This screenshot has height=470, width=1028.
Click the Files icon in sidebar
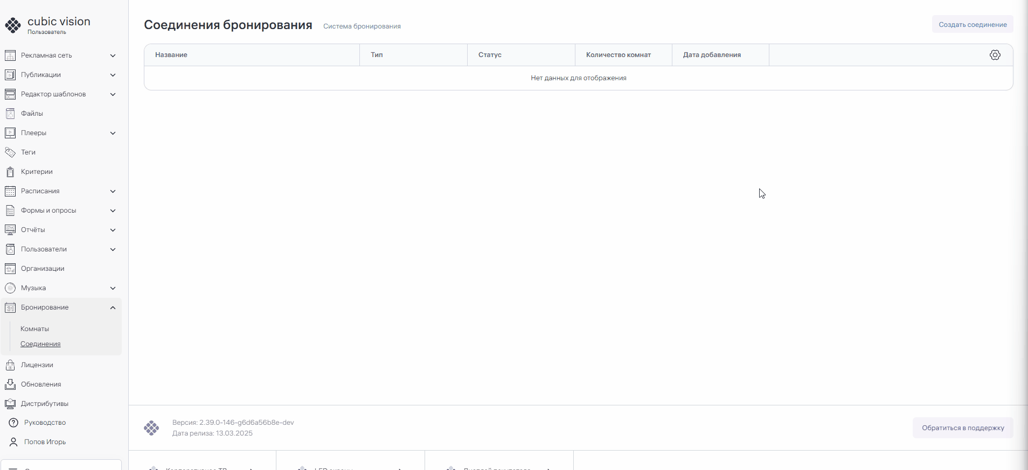(x=10, y=114)
